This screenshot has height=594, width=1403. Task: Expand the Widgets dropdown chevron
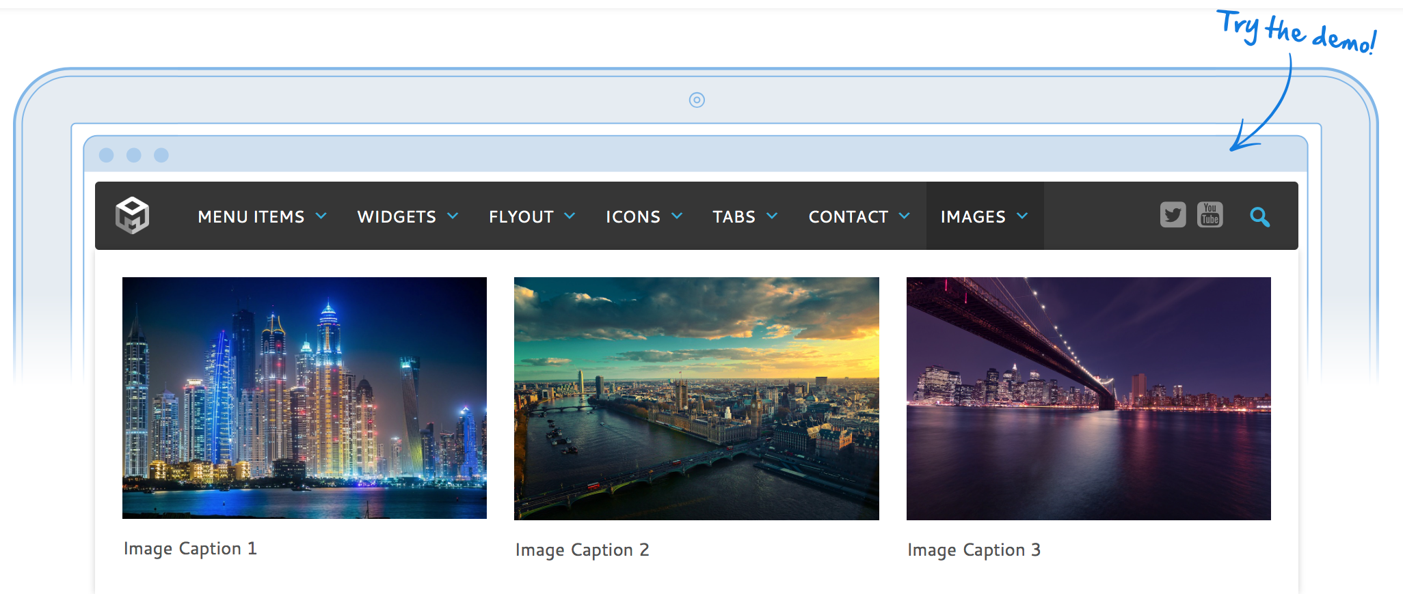[453, 216]
